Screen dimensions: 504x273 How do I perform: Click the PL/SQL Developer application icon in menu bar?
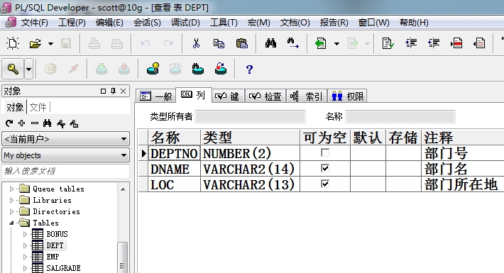tap(10, 22)
